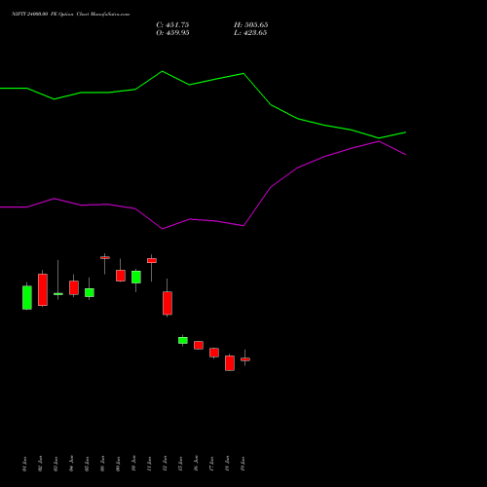Select the 10 Jun date axis label
The width and height of the screenshot is (487, 487).
[133, 464]
